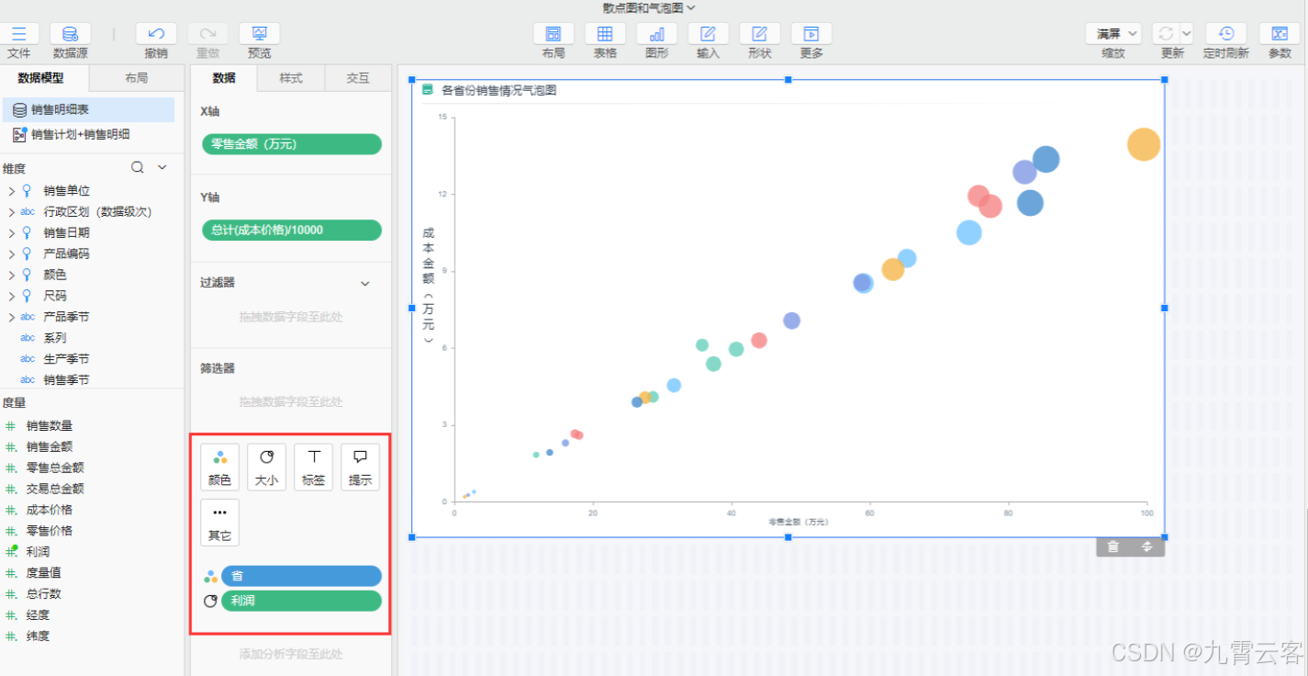Insert a 表格 table component
The image size is (1308, 676).
[x=605, y=34]
